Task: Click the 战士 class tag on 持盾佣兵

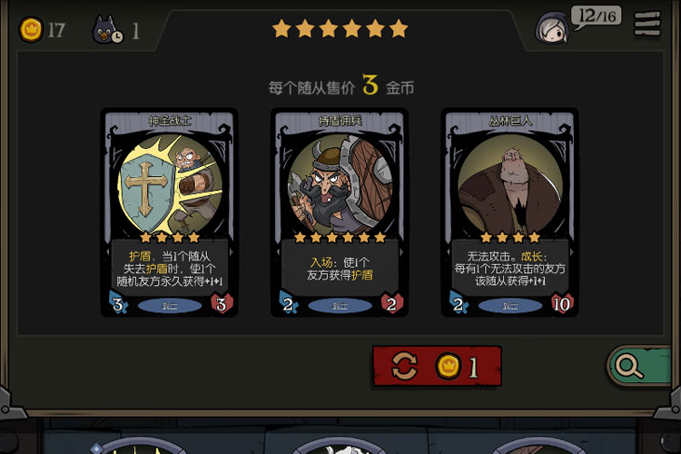Action: [340, 306]
